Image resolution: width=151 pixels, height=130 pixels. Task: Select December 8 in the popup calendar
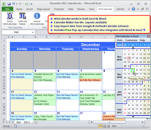(x=133, y=70)
